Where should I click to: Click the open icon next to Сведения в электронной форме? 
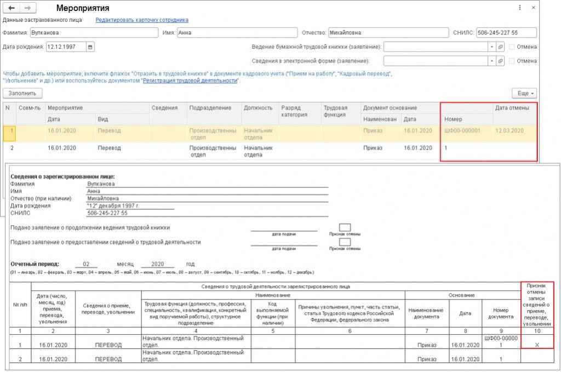point(500,61)
